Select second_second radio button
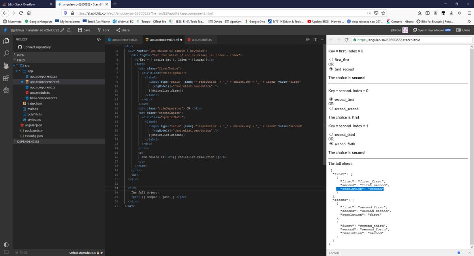 tap(331, 109)
